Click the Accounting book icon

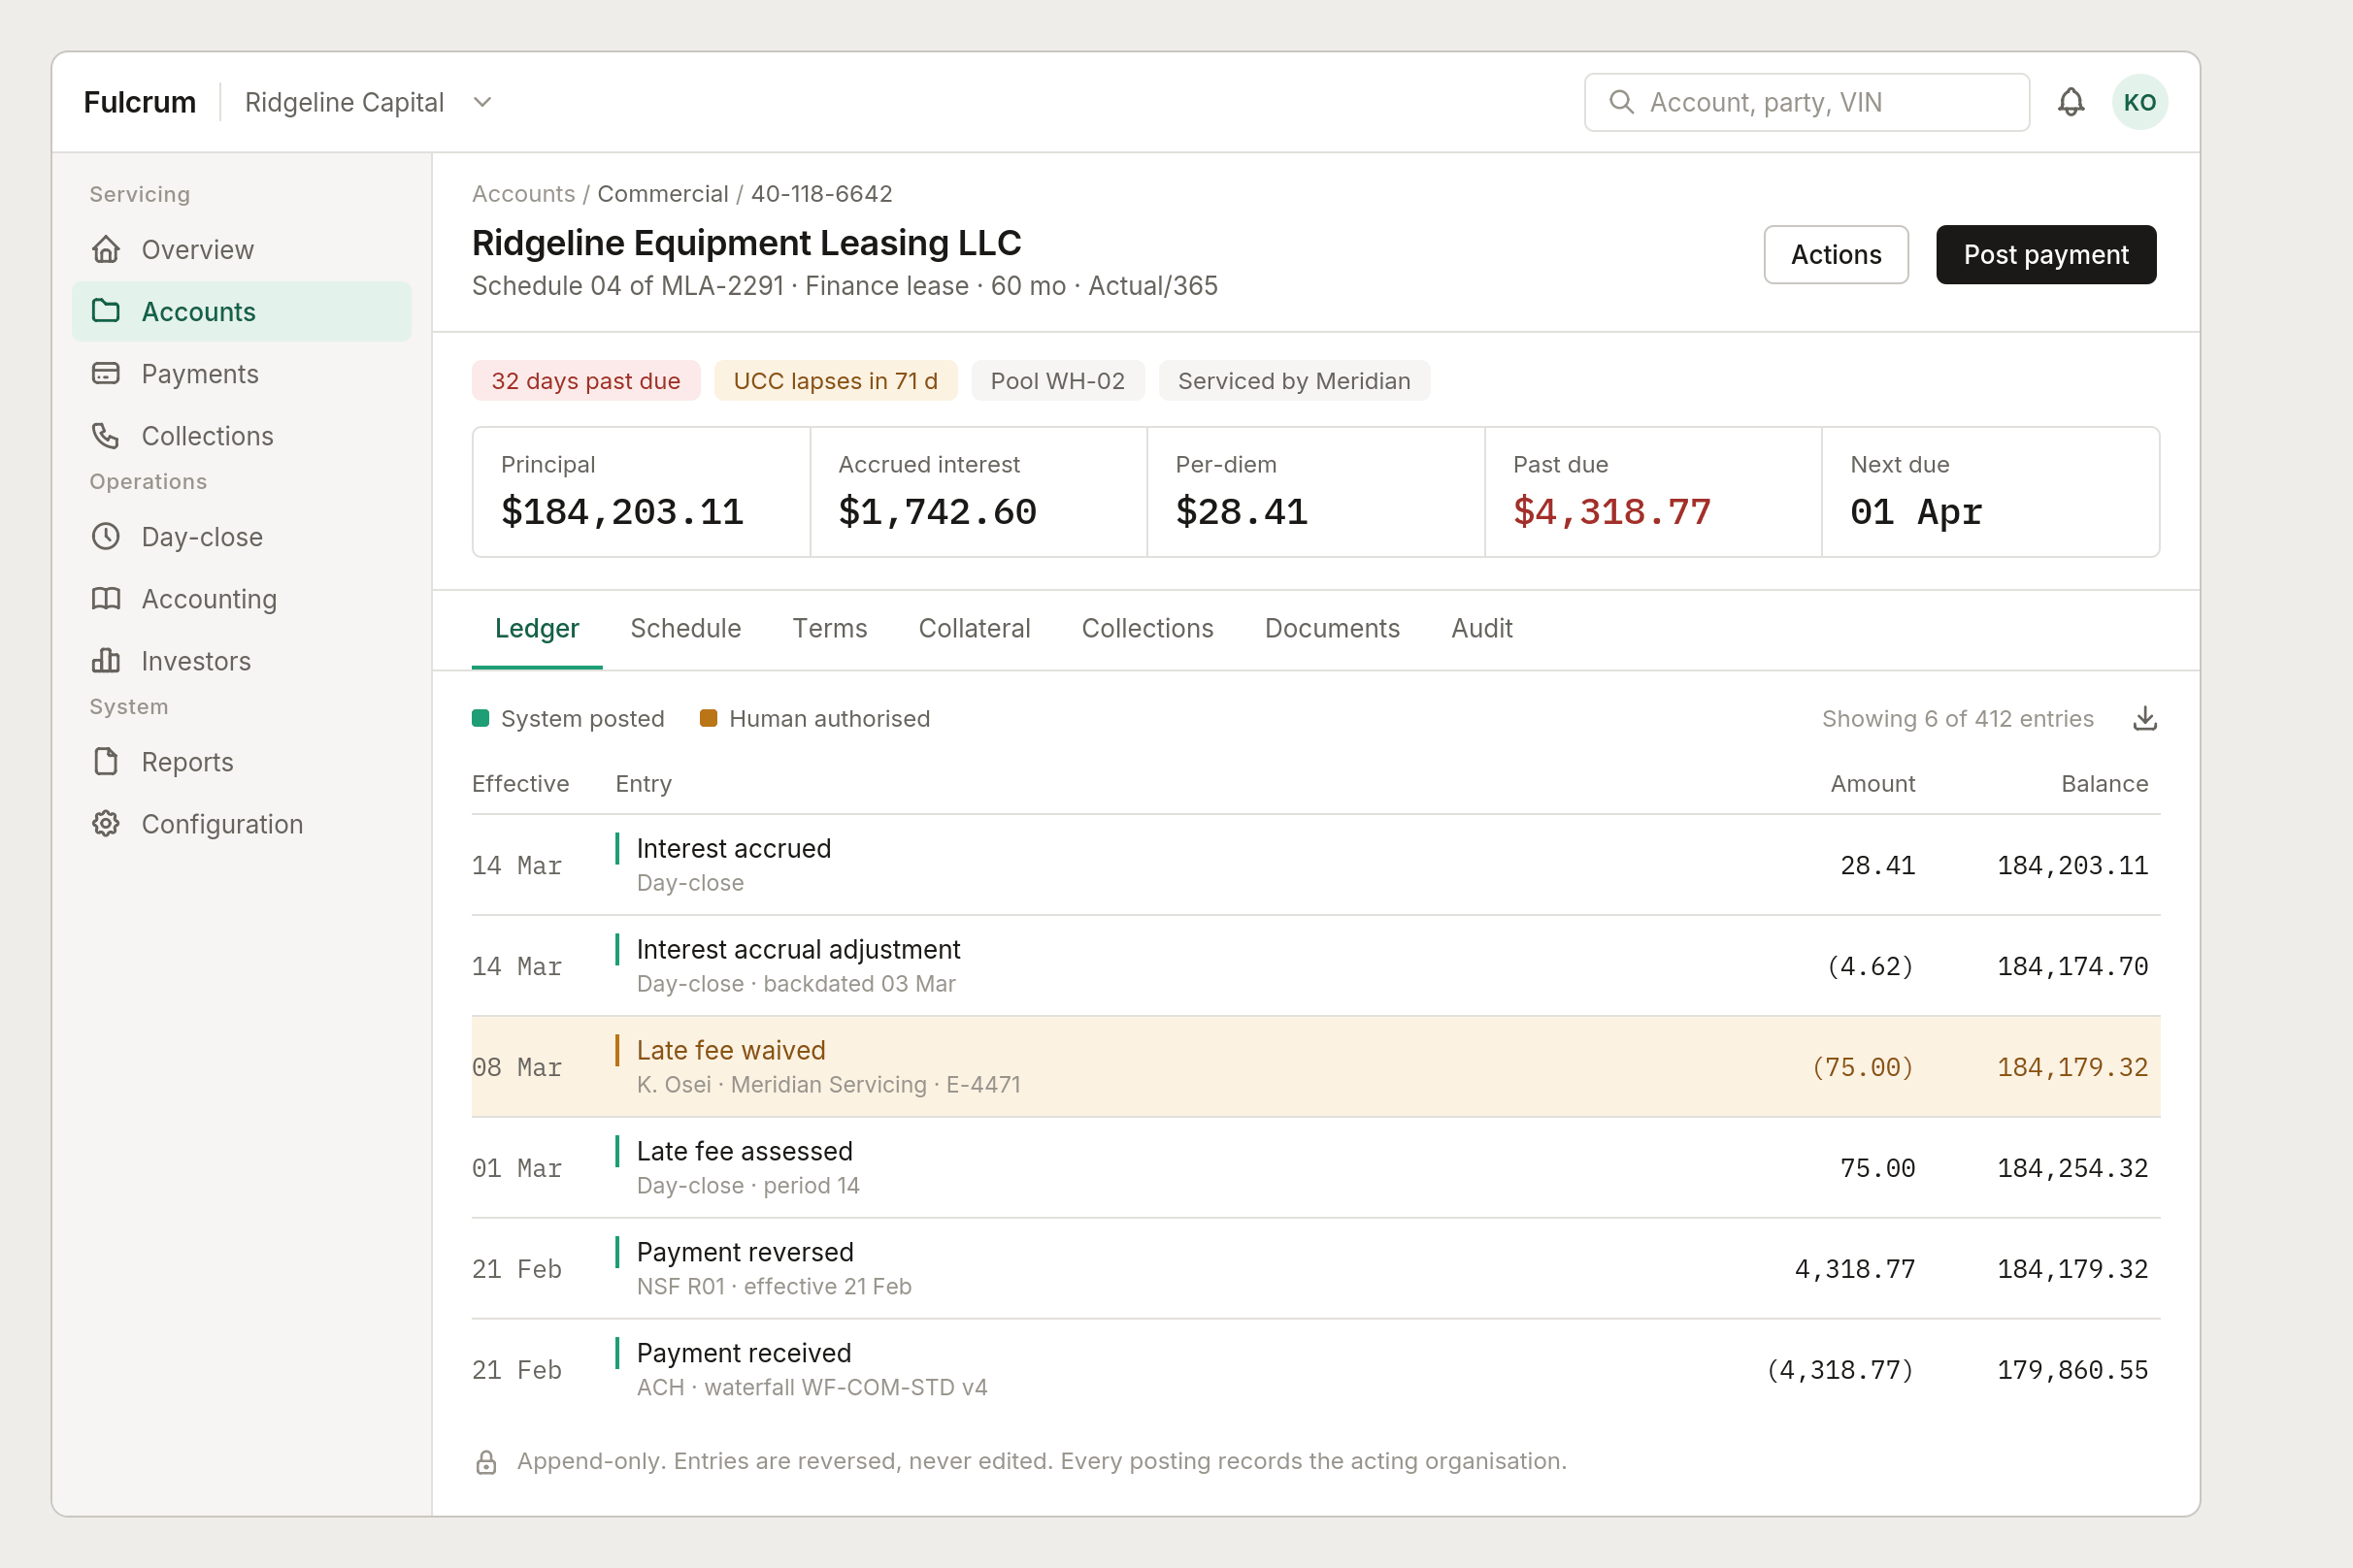(x=106, y=598)
